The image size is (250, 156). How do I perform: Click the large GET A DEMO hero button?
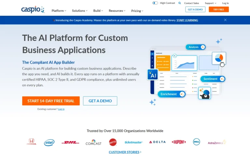tap(100, 101)
